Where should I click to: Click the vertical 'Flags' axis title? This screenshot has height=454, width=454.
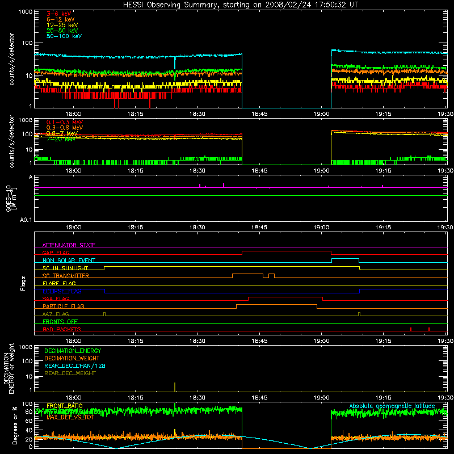23,283
